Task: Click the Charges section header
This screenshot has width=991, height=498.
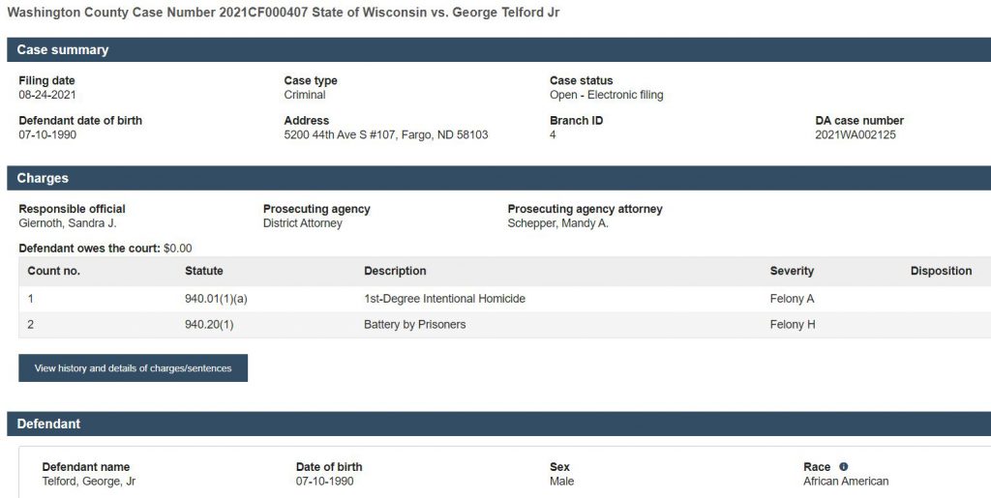Action: (x=43, y=178)
